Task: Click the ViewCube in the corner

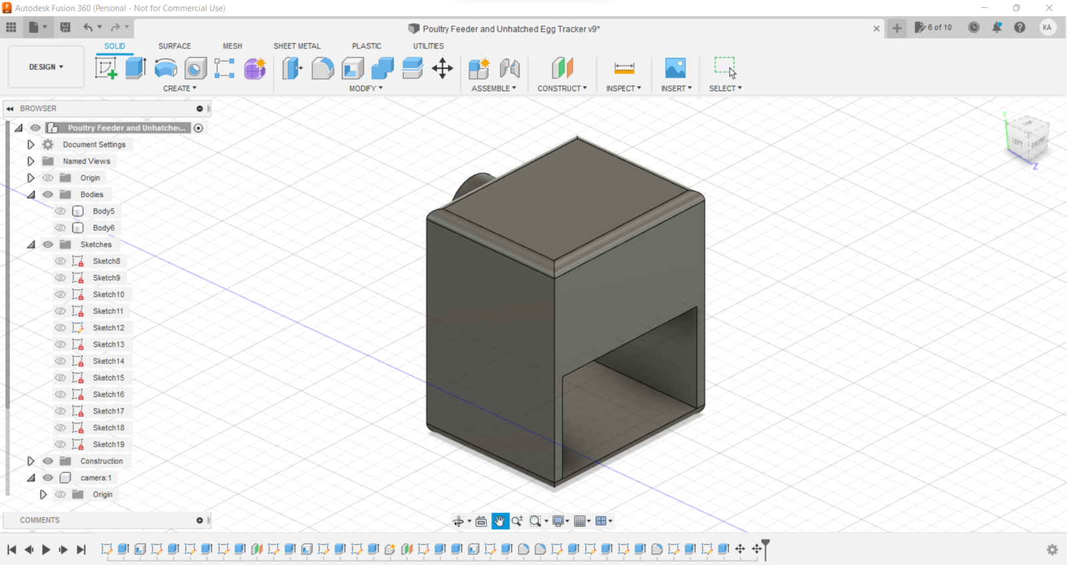Action: [x=1028, y=139]
